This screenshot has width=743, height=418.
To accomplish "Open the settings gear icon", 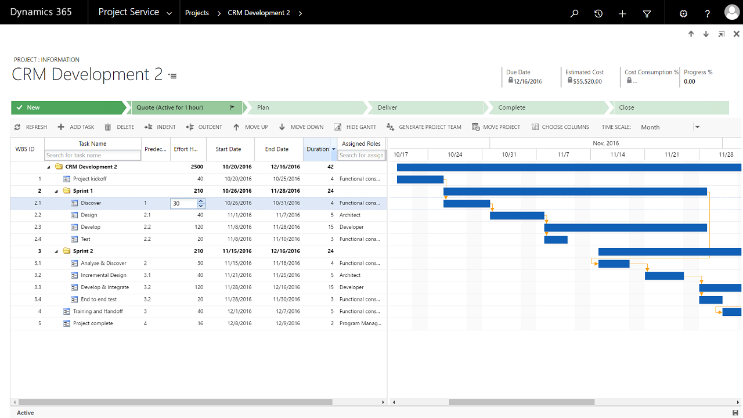I will pyautogui.click(x=683, y=13).
